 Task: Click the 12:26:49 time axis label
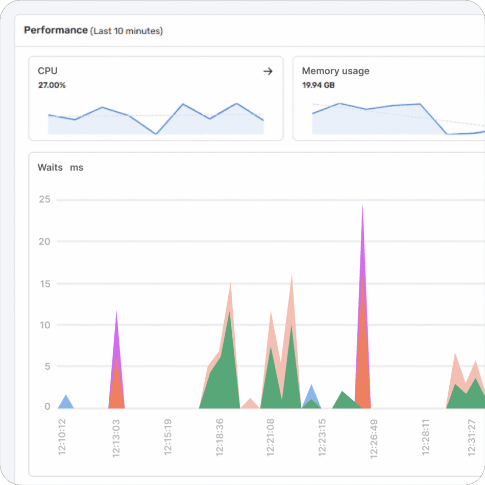pos(374,439)
